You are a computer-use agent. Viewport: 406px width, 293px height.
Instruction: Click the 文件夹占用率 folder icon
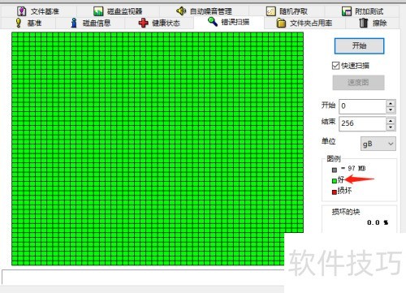(281, 23)
